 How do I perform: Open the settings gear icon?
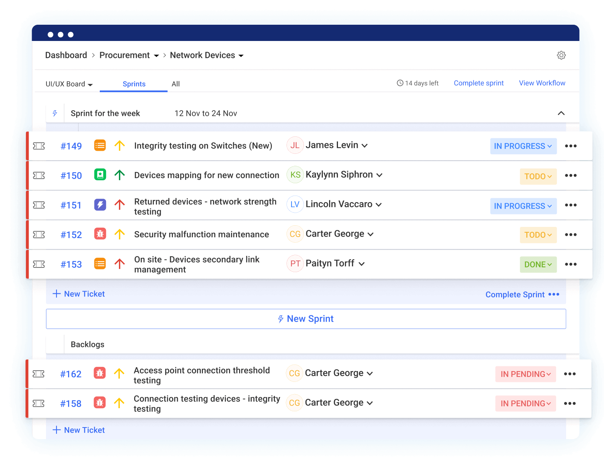(561, 55)
